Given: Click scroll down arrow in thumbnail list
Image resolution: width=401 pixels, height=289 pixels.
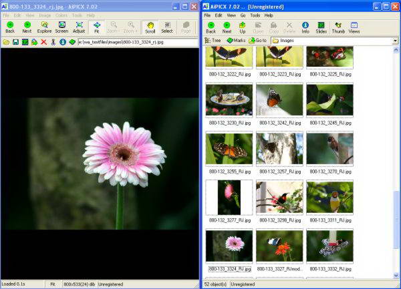Looking at the screenshot, I should pyautogui.click(x=396, y=275).
